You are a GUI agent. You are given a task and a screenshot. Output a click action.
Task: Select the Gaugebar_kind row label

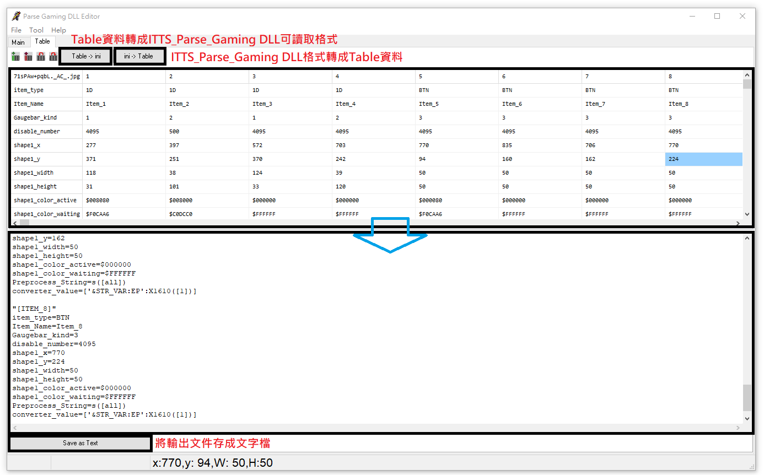(x=47, y=118)
